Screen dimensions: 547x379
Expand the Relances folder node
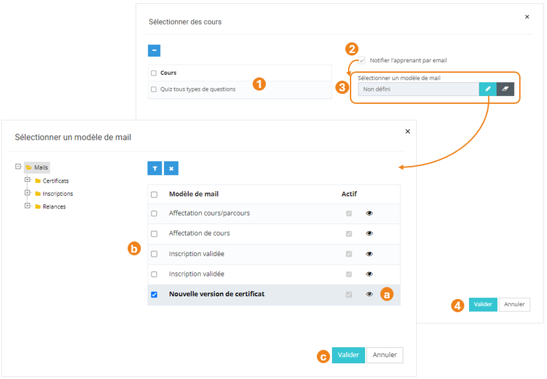click(28, 206)
